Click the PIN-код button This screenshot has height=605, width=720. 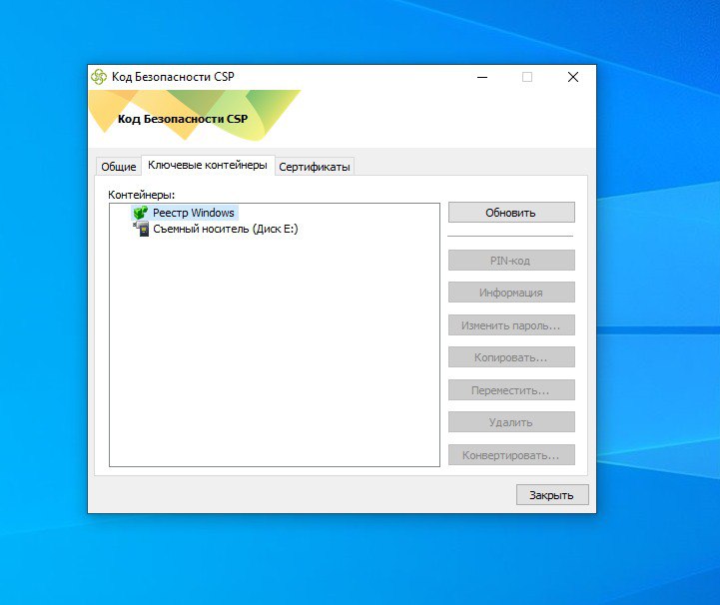point(511,261)
